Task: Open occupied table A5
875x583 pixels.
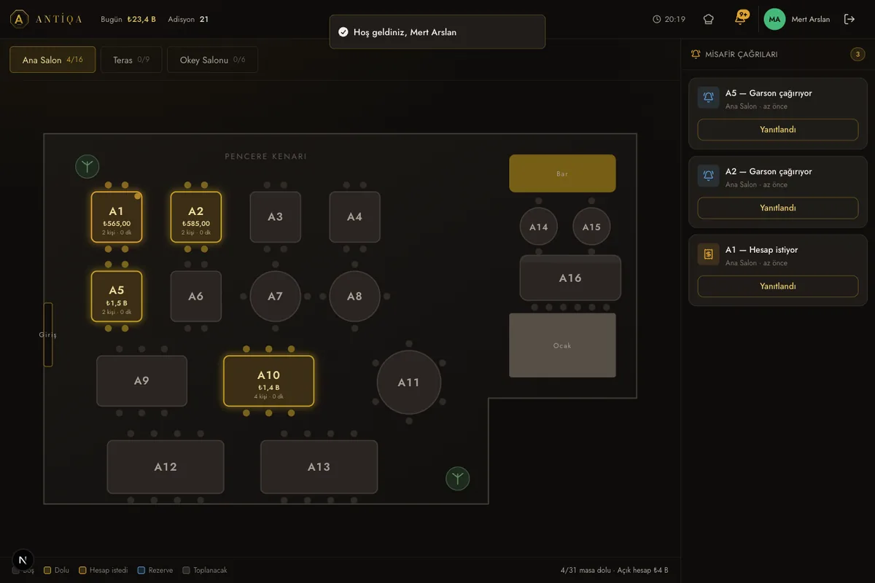Action: click(117, 297)
